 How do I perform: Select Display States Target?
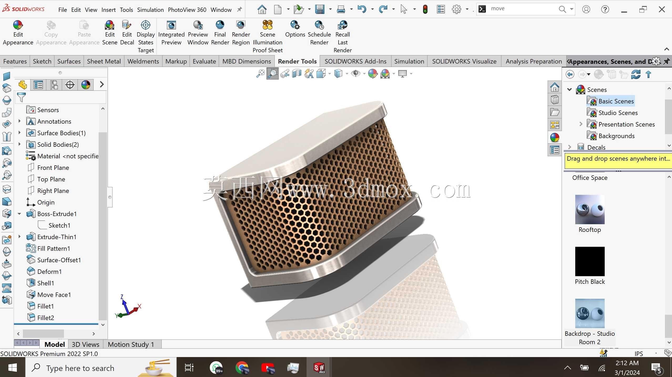point(146,36)
